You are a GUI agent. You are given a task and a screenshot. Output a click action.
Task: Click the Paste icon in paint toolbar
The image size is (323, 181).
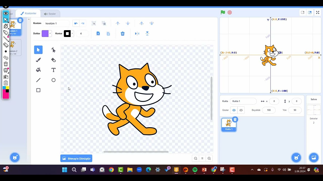[x=108, y=33]
